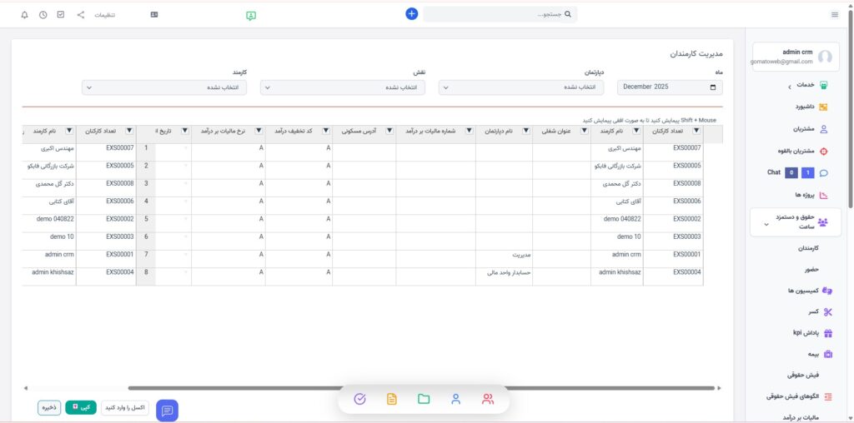Open filter arrow on نام دپارتمان column

pos(526,131)
